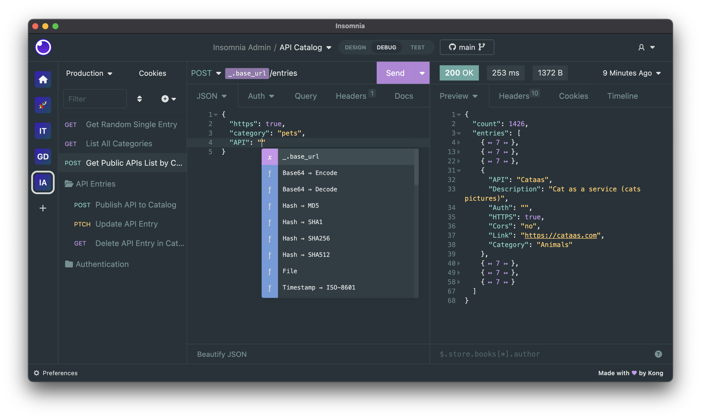Switch to the Timeline tab in response
Viewport: 701px width, 419px height.
tap(623, 96)
